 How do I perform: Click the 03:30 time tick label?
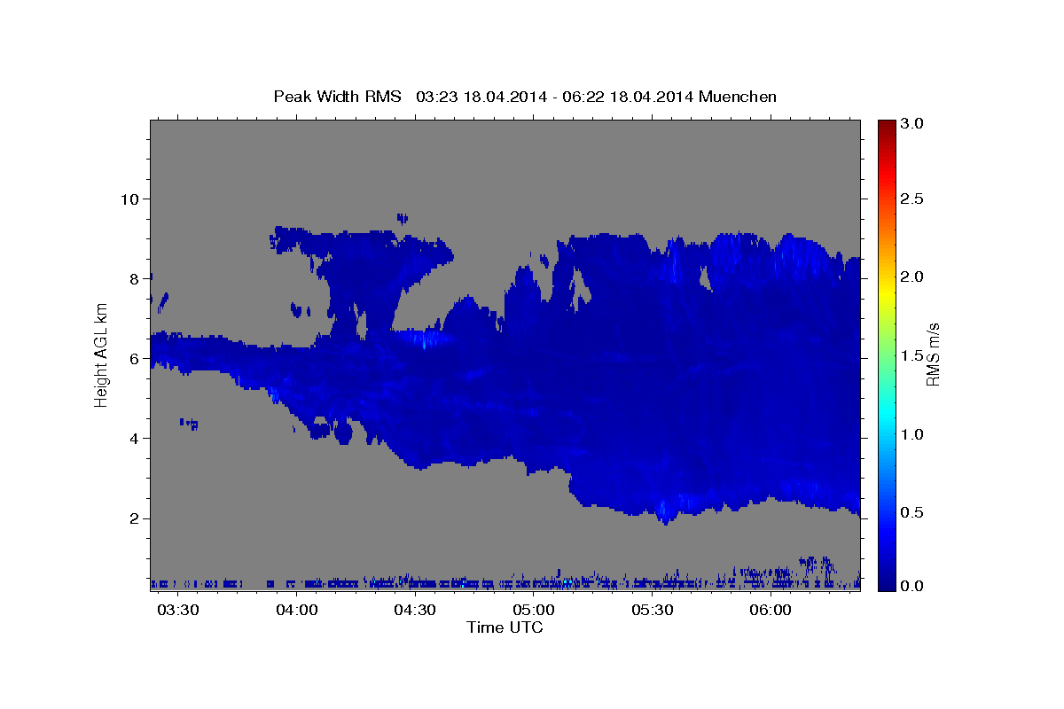[178, 611]
